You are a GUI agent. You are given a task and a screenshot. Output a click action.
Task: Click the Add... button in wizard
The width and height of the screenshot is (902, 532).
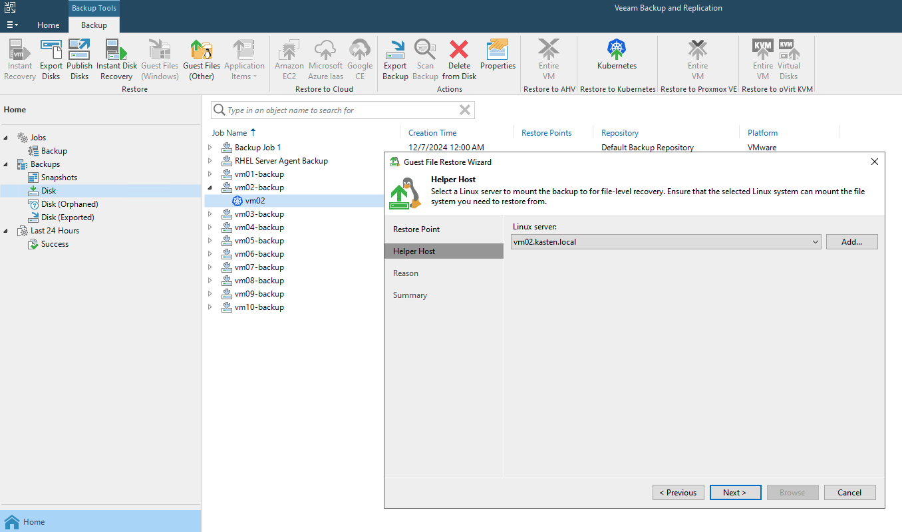point(851,242)
